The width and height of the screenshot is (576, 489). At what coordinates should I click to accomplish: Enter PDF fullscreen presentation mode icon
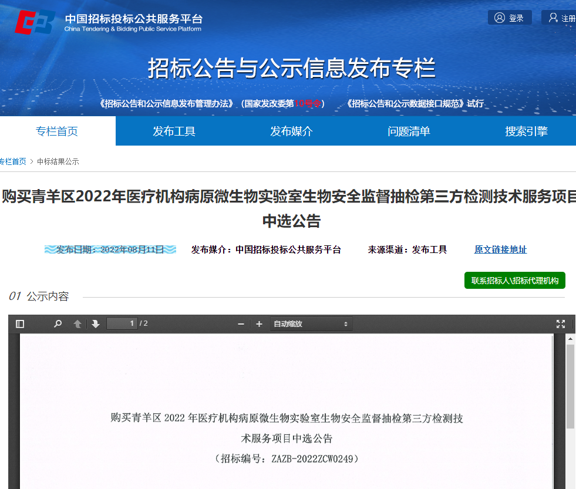[x=561, y=323]
